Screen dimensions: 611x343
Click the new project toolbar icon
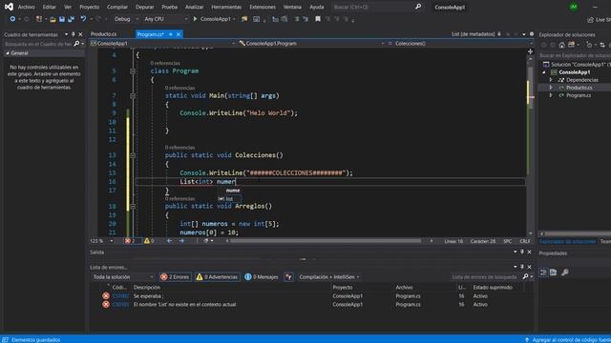pos(39,19)
